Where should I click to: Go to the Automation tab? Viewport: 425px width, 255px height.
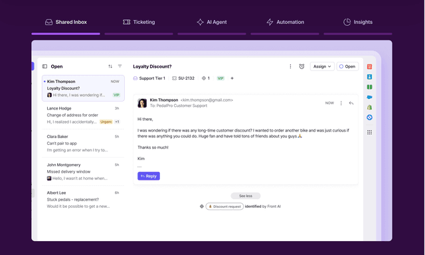tap(285, 22)
